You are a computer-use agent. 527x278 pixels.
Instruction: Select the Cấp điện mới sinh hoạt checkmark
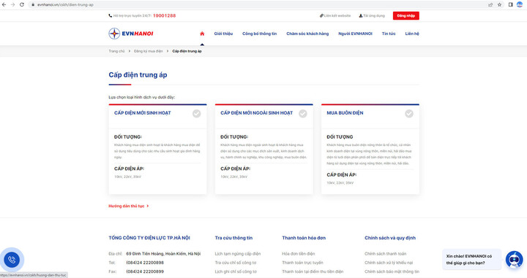click(197, 114)
